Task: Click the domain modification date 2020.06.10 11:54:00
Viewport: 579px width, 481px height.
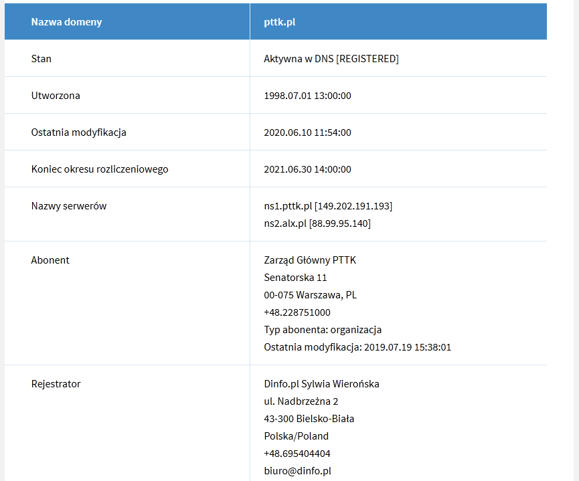Action: point(307,132)
